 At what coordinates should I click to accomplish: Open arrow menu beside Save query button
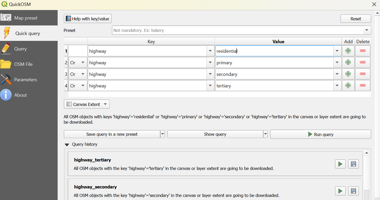point(163,134)
